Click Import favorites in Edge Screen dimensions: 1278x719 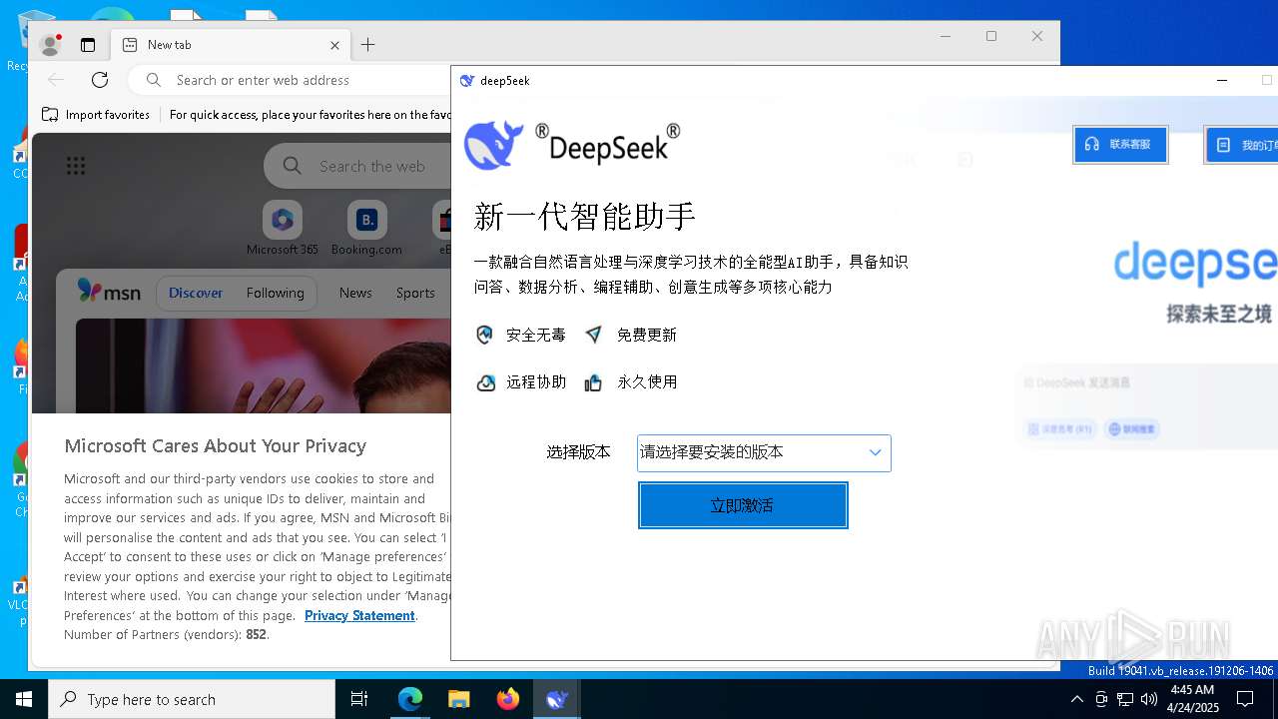pyautogui.click(x=96, y=115)
